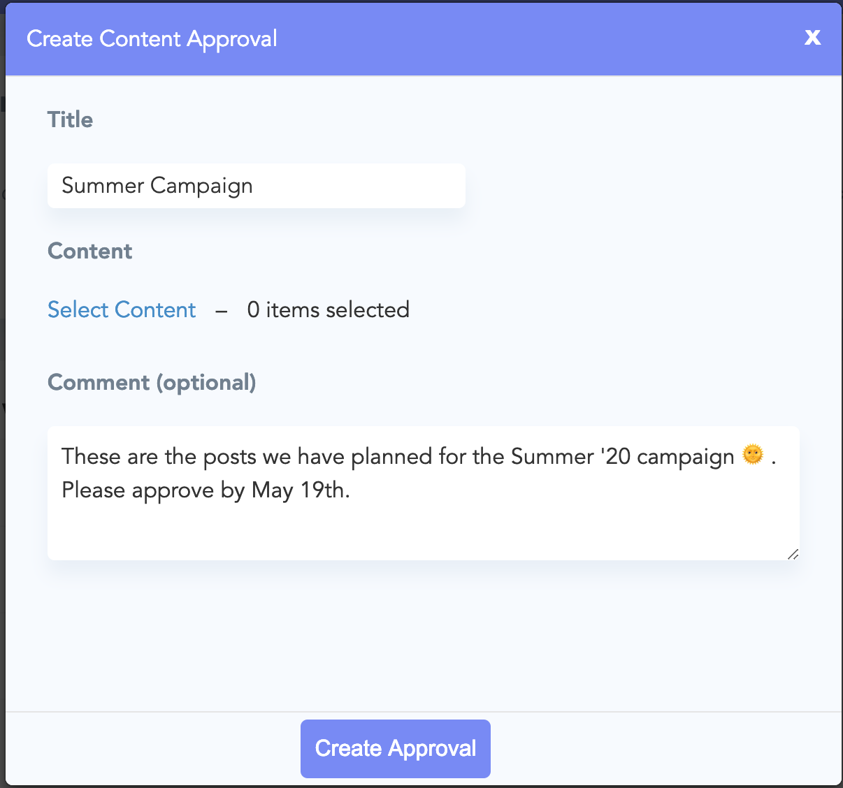843x788 pixels.
Task: Focus the empty right side of Title field
Action: [x=363, y=186]
